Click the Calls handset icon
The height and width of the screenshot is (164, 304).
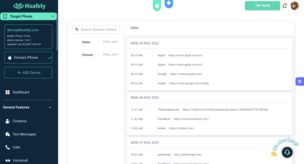coord(8,147)
